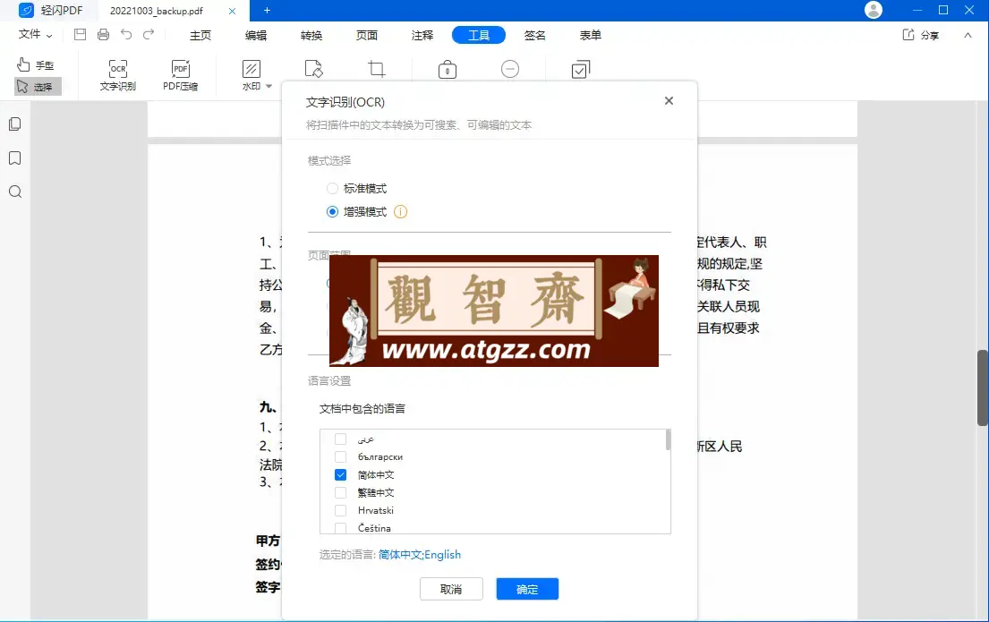Click the 简体中文;English selected languages link
Screen dimensions: 989x622
[x=420, y=555]
